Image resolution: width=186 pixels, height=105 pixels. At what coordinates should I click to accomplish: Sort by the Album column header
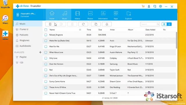(x=130, y=30)
